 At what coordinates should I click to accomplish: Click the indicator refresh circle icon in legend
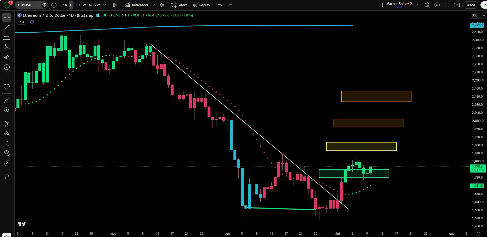pos(32,22)
